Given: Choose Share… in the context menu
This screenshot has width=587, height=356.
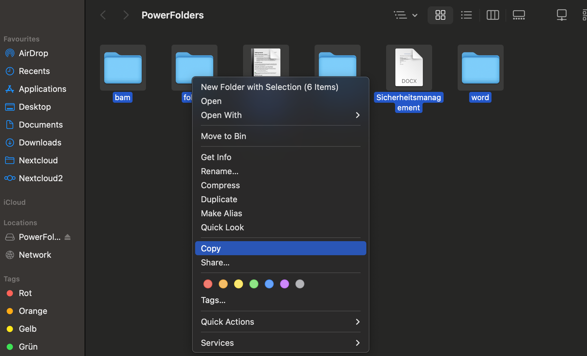Looking at the screenshot, I should [x=280, y=263].
